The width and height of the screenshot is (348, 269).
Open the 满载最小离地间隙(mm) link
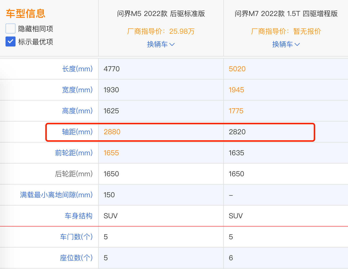(x=56, y=195)
